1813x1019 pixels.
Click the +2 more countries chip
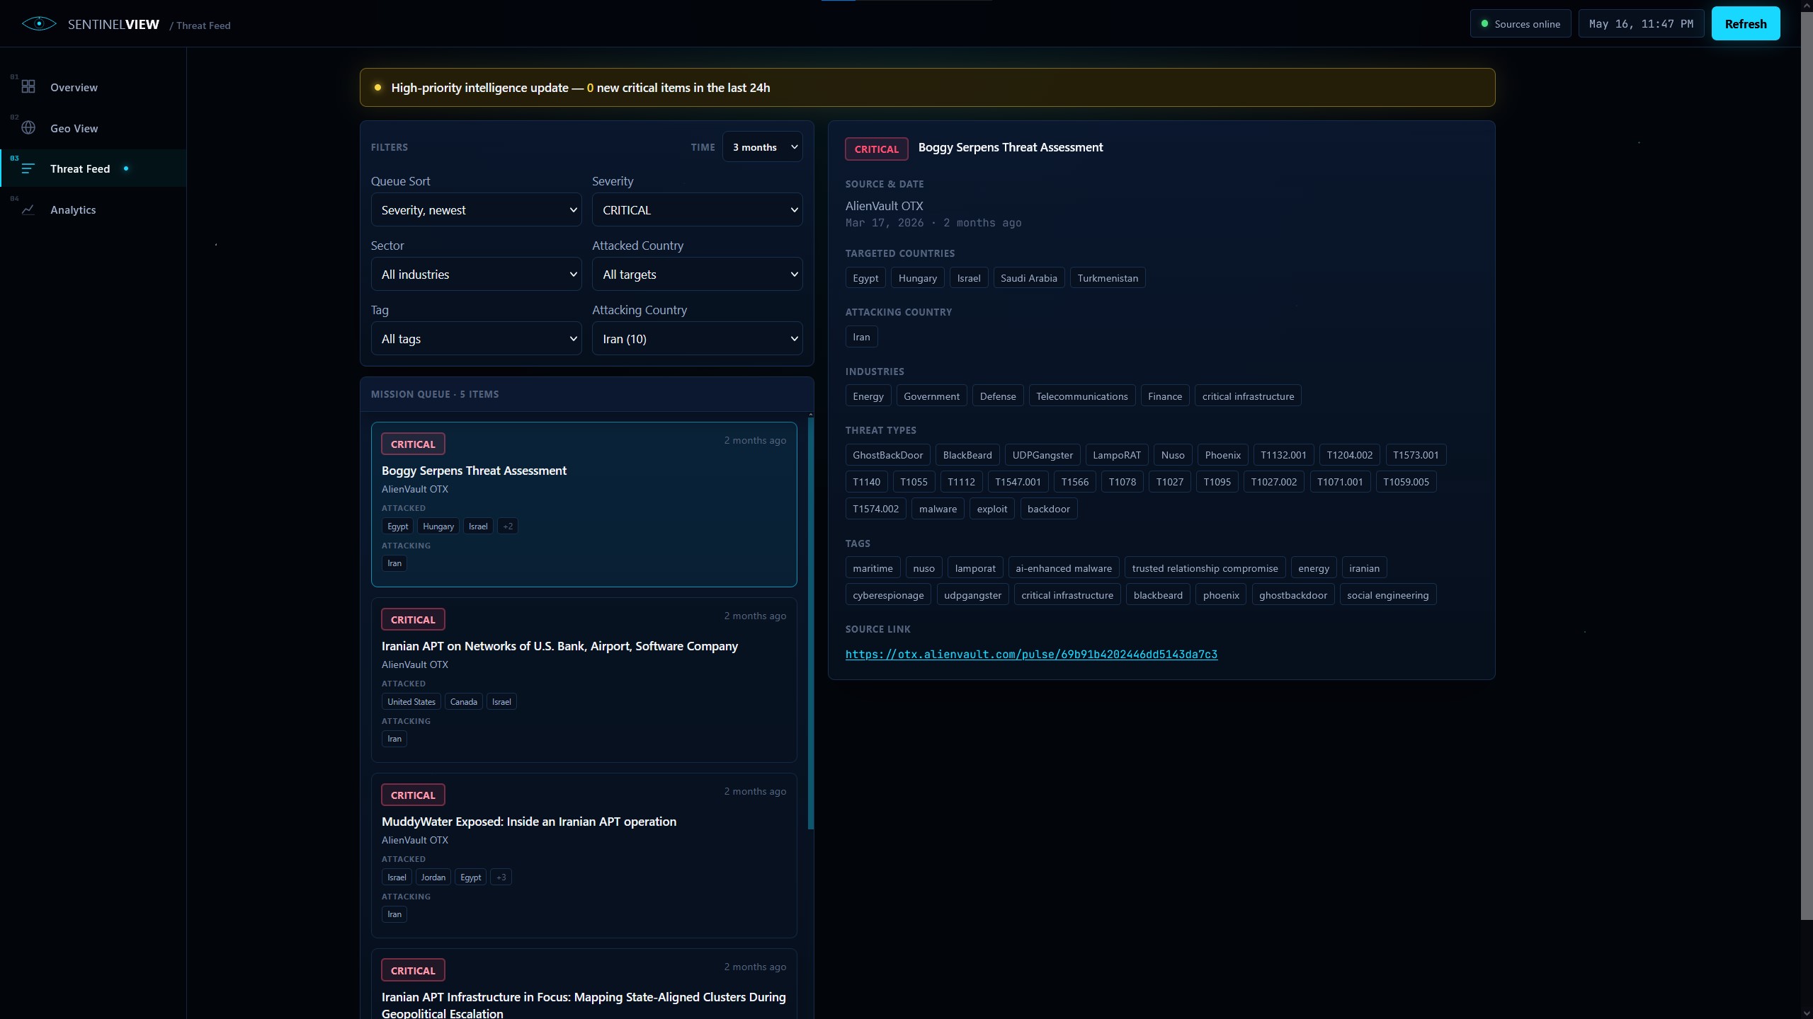(507, 526)
